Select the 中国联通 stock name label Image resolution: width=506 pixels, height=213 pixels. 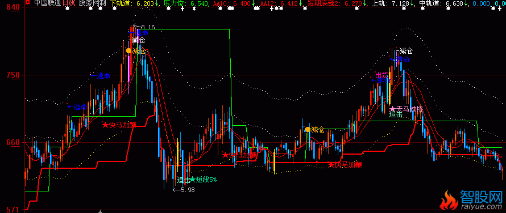47,3
